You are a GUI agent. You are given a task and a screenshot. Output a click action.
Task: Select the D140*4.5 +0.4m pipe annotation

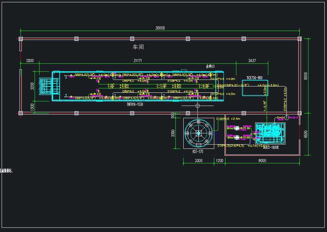tap(228, 118)
